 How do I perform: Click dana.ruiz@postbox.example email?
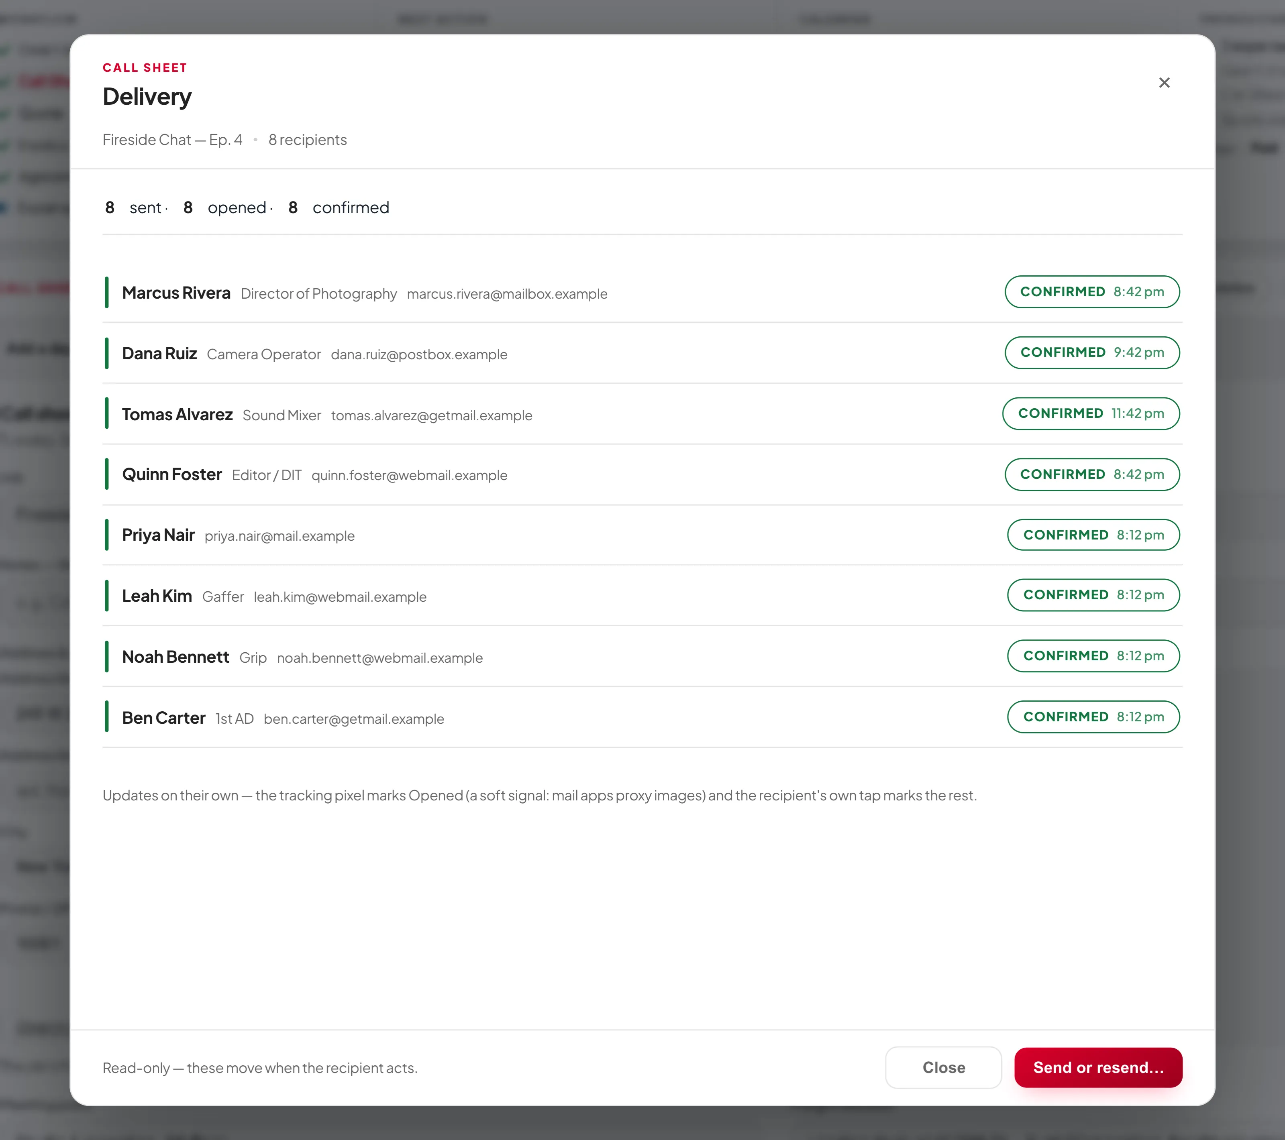419,354
